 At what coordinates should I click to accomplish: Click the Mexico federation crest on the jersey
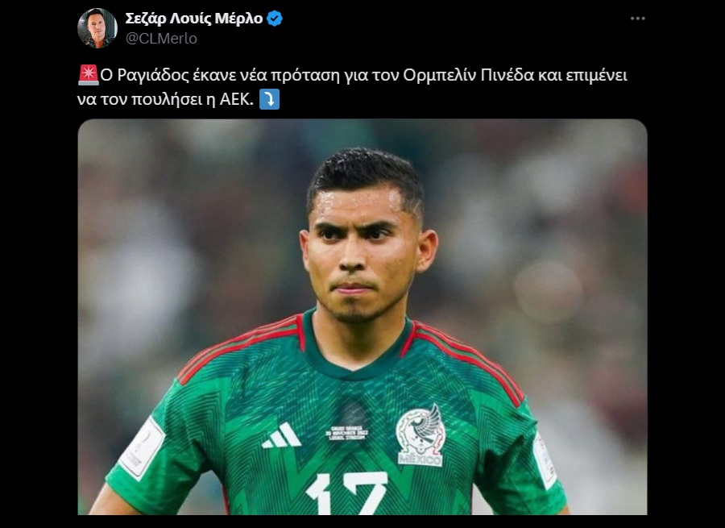click(x=420, y=435)
